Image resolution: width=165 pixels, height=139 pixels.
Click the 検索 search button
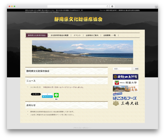tap(135, 69)
